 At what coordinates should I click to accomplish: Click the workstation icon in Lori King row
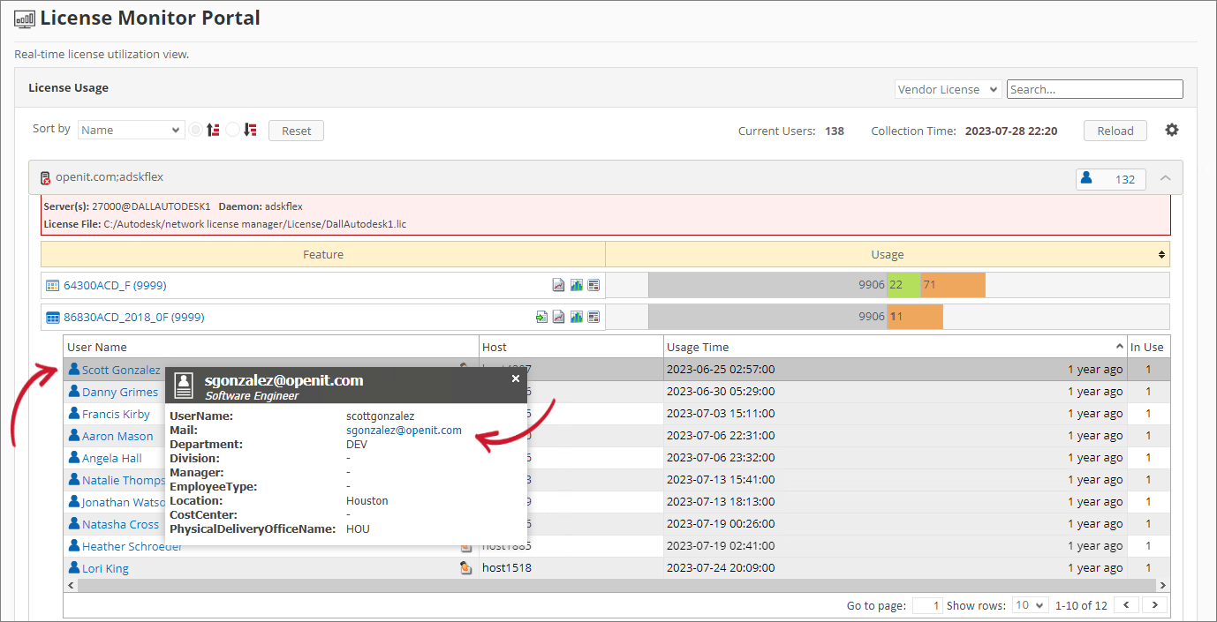(465, 567)
